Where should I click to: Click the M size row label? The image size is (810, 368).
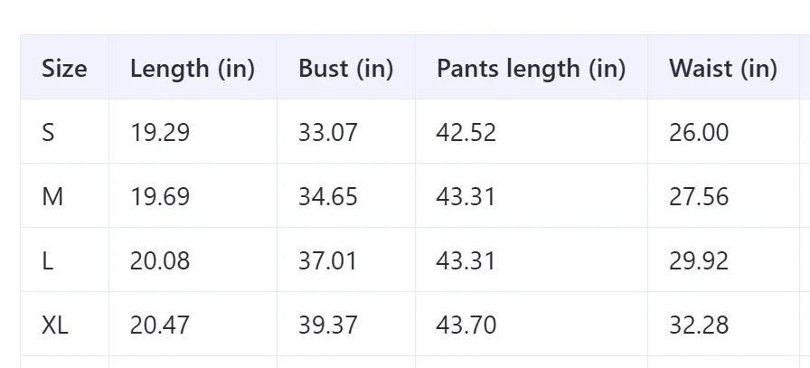(x=52, y=197)
